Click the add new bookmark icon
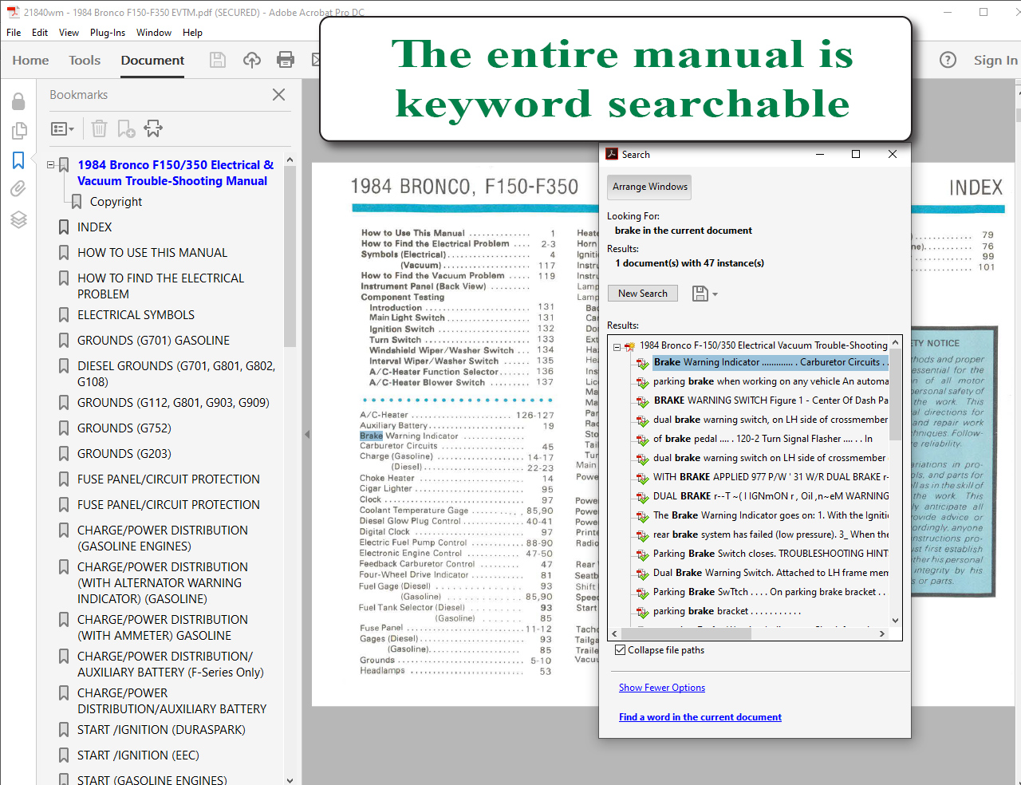 pyautogui.click(x=126, y=128)
